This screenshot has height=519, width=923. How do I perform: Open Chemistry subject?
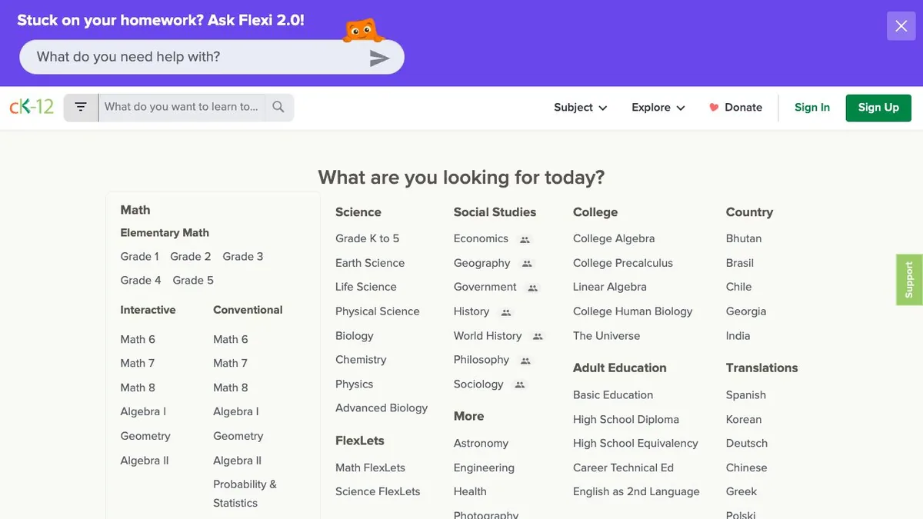click(361, 360)
